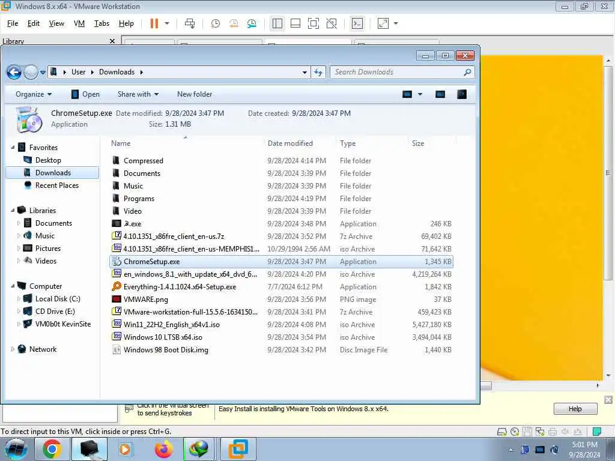Open Google Chrome from taskbar

coord(52,449)
